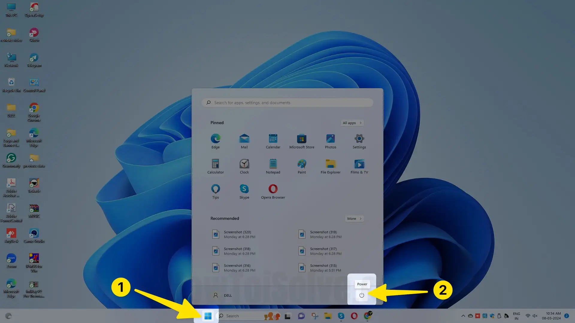
Task: Launch Microsoft Store from pinned apps
Action: [302, 141]
